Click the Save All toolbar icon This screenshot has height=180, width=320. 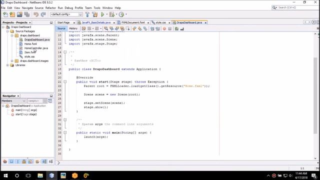[x=27, y=14]
